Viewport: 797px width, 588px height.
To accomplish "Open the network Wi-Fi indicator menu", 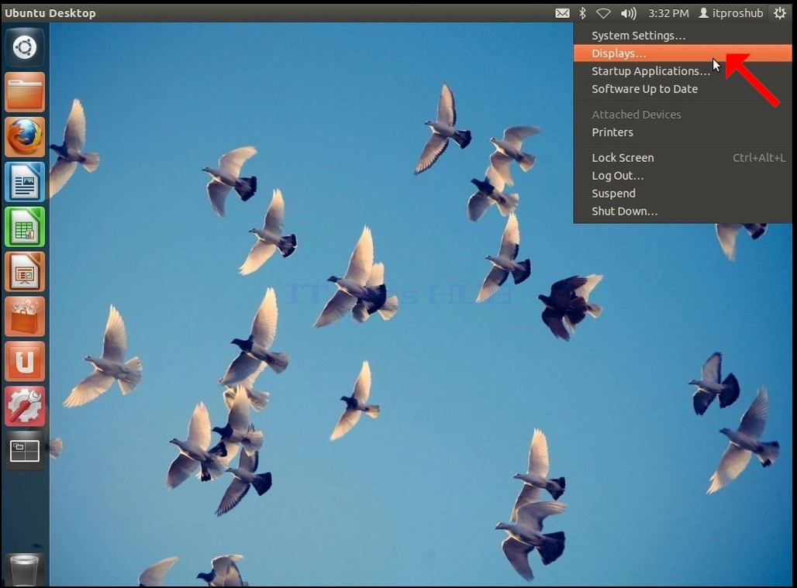I will 603,13.
